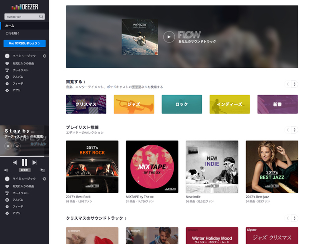Viewport: 315px width, 244px height.
Task: Open the New Indie playlist cover
Action: point(212,167)
